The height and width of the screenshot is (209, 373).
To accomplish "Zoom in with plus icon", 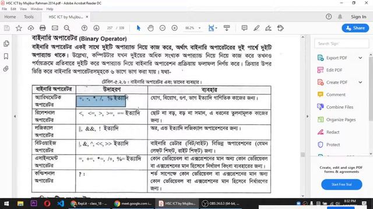I will pos(175,28).
